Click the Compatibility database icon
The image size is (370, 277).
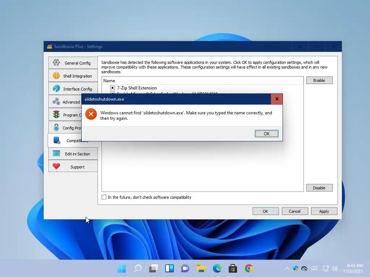click(x=57, y=140)
